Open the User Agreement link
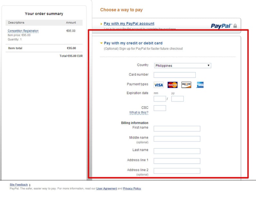256x200 pixels. (x=107, y=188)
